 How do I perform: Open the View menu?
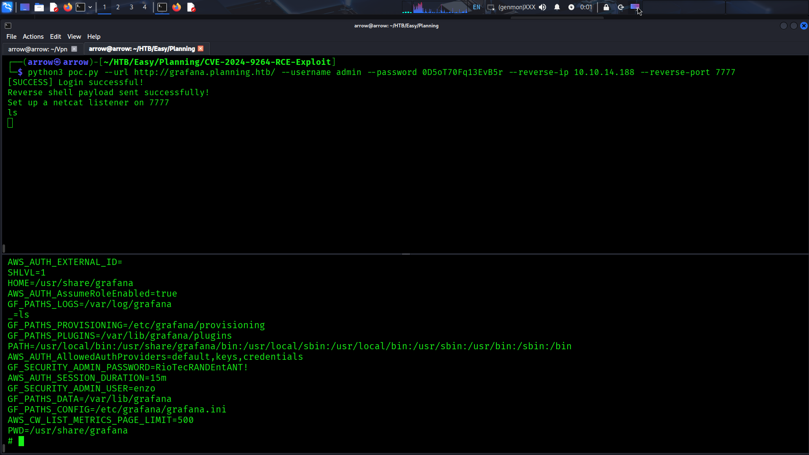[74, 37]
